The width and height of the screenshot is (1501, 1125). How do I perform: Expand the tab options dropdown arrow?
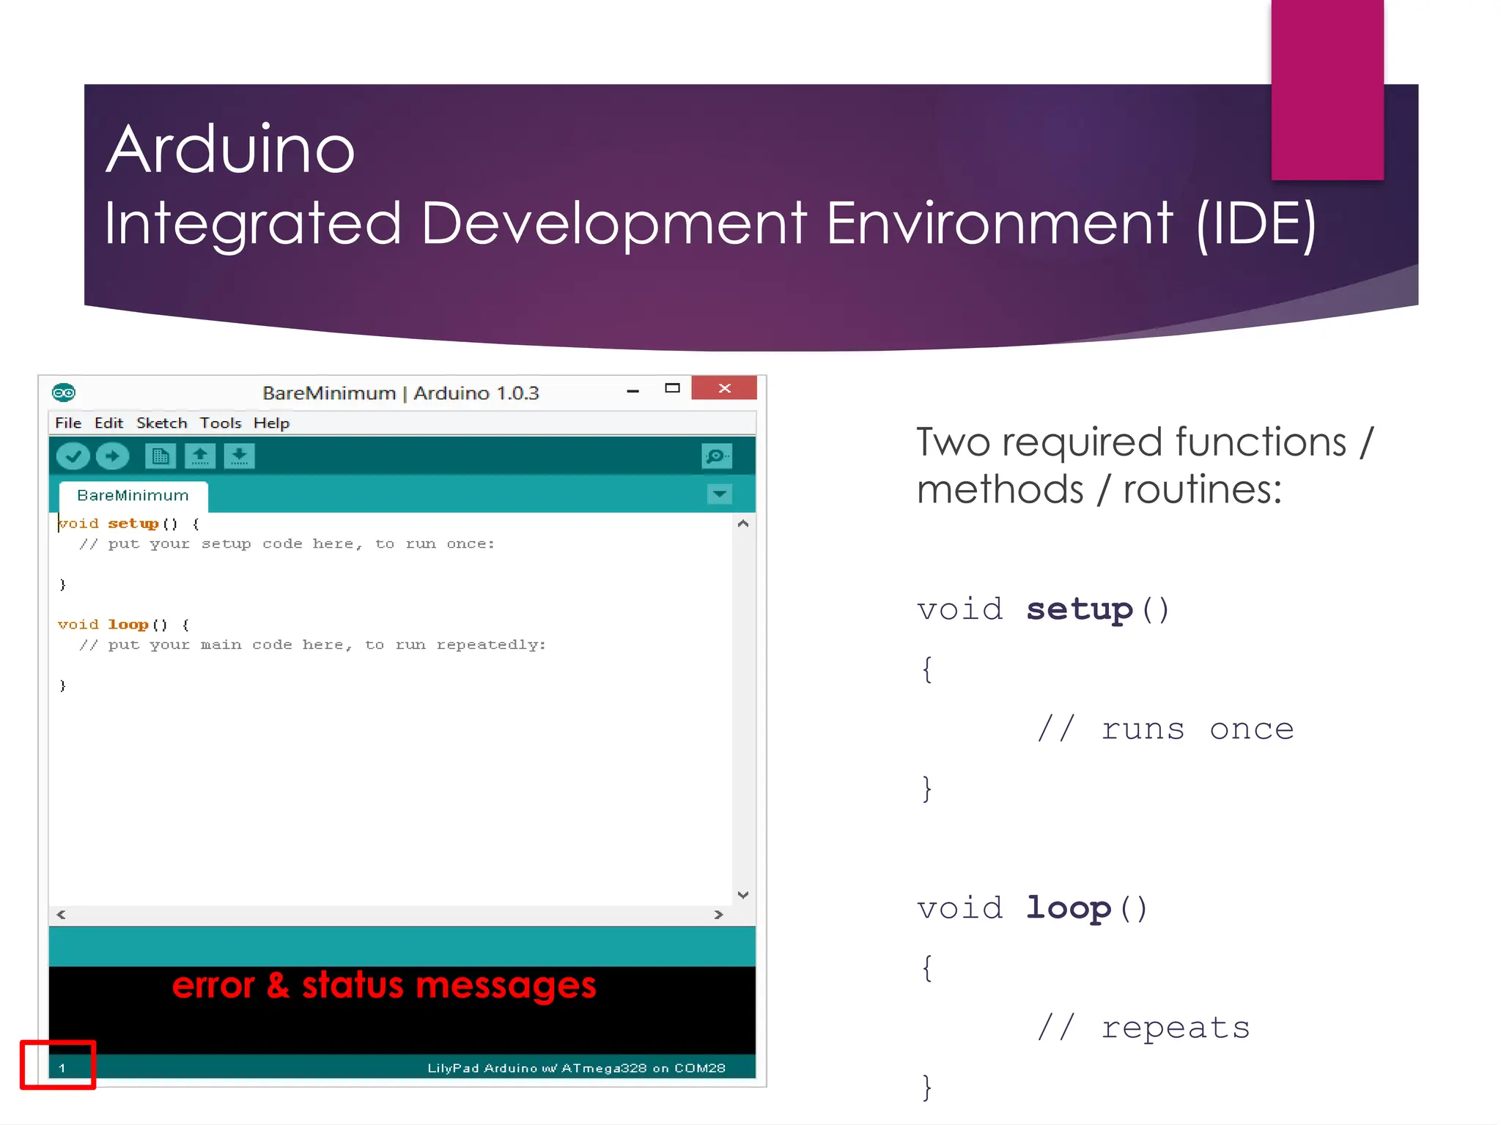click(720, 494)
